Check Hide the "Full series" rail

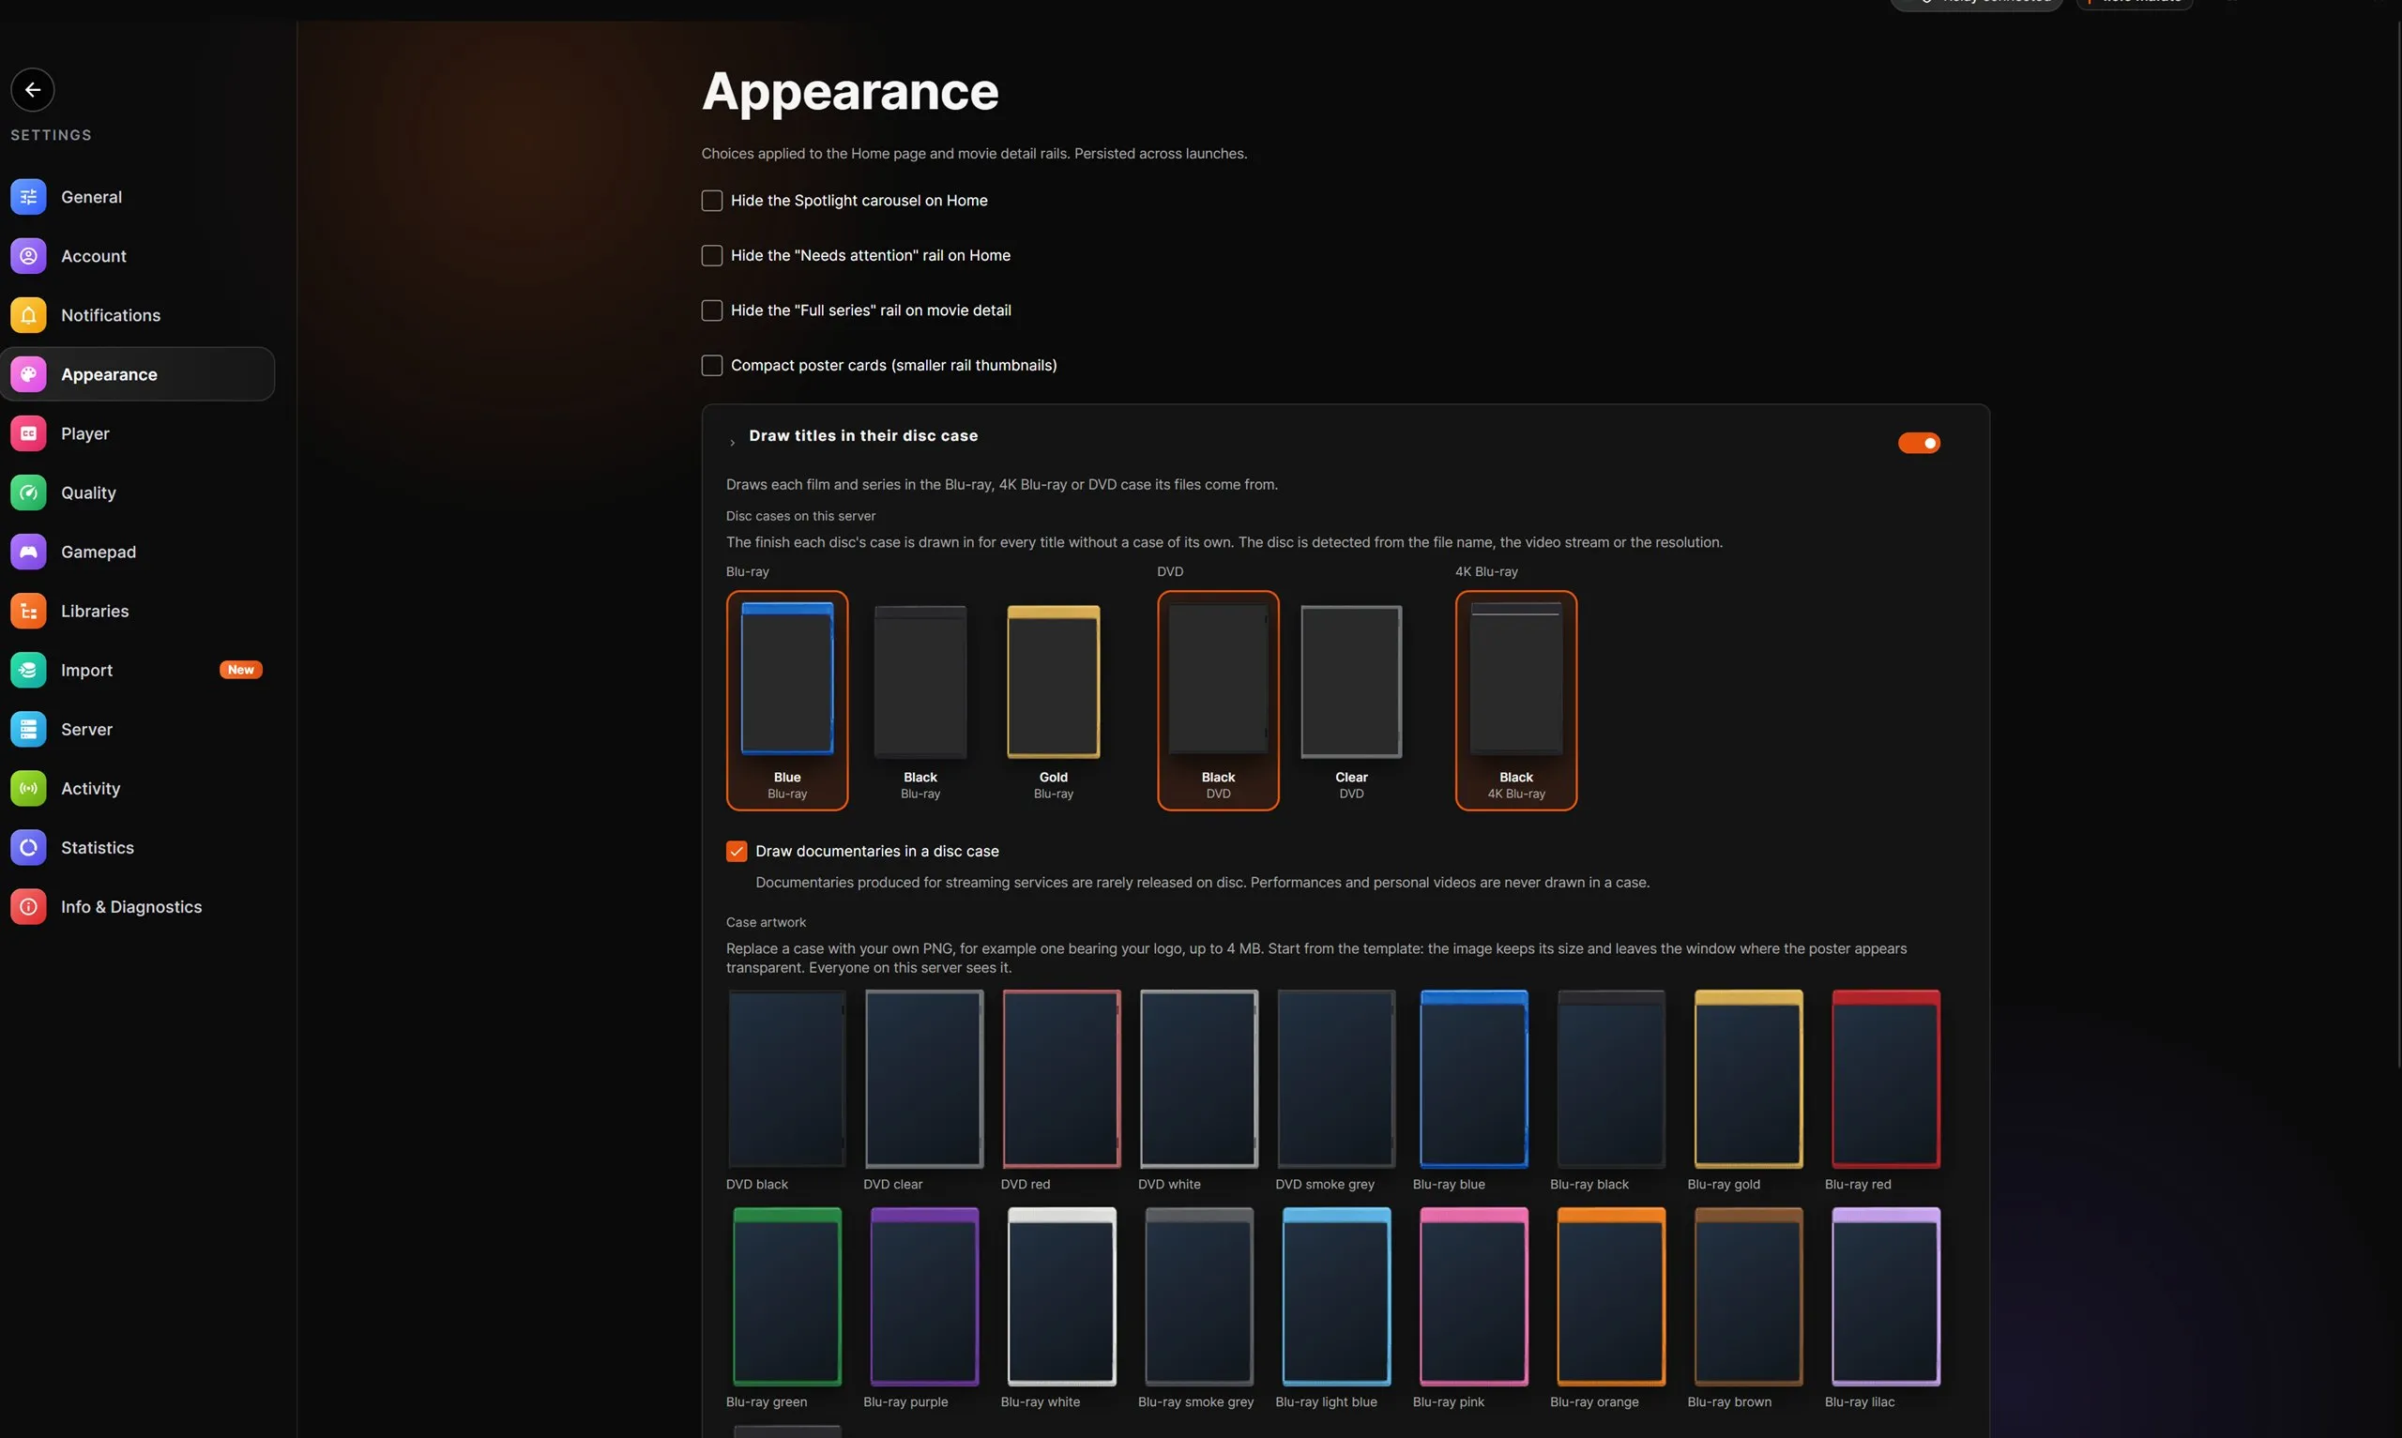712,310
